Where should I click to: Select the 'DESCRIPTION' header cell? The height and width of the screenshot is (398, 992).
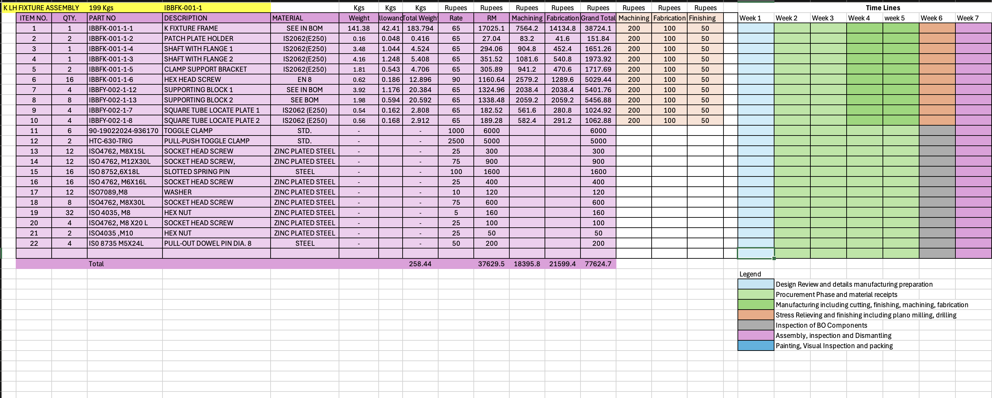pos(217,18)
